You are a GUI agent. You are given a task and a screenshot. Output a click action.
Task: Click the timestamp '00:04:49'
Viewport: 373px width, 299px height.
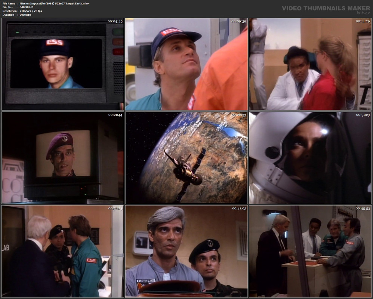click(x=115, y=21)
